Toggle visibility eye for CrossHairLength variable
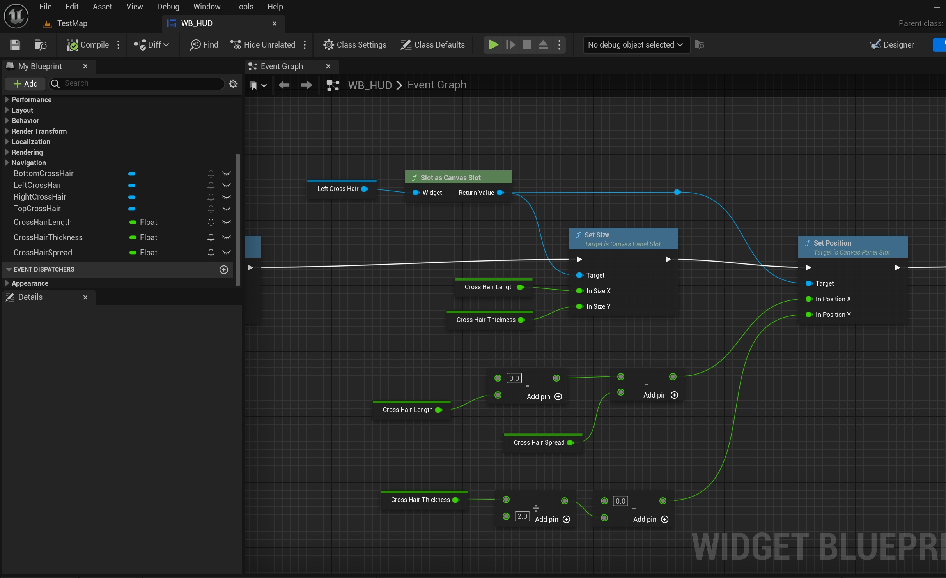Image resolution: width=946 pixels, height=578 pixels. click(226, 222)
